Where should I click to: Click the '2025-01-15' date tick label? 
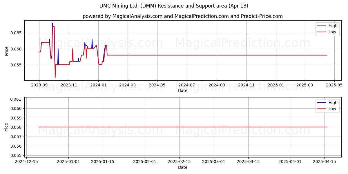[x=103, y=162]
